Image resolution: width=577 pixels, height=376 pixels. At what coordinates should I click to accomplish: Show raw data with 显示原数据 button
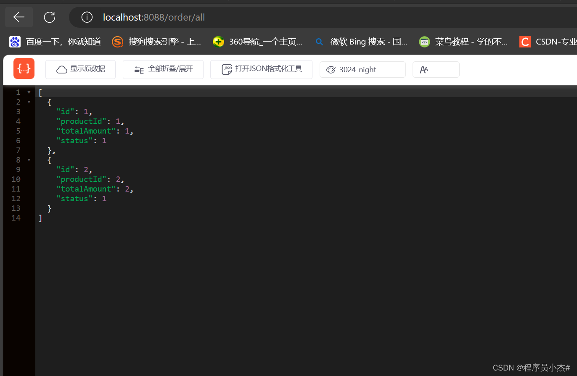pos(80,69)
